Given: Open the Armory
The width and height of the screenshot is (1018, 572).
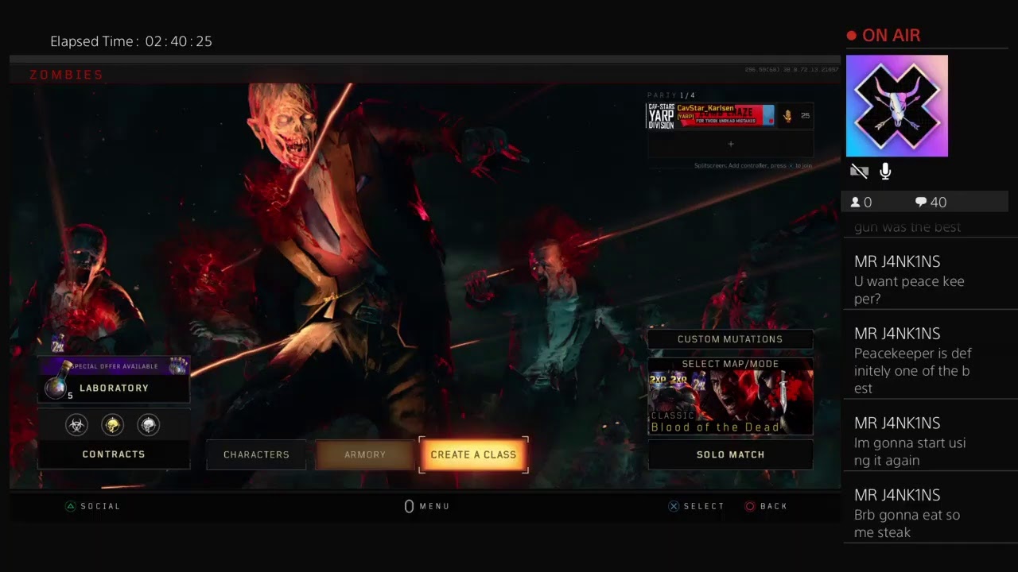Looking at the screenshot, I should point(365,454).
